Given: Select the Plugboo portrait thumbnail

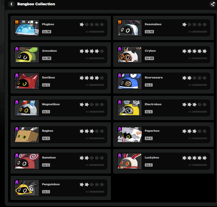Looking at the screenshot, I should click(27, 28).
